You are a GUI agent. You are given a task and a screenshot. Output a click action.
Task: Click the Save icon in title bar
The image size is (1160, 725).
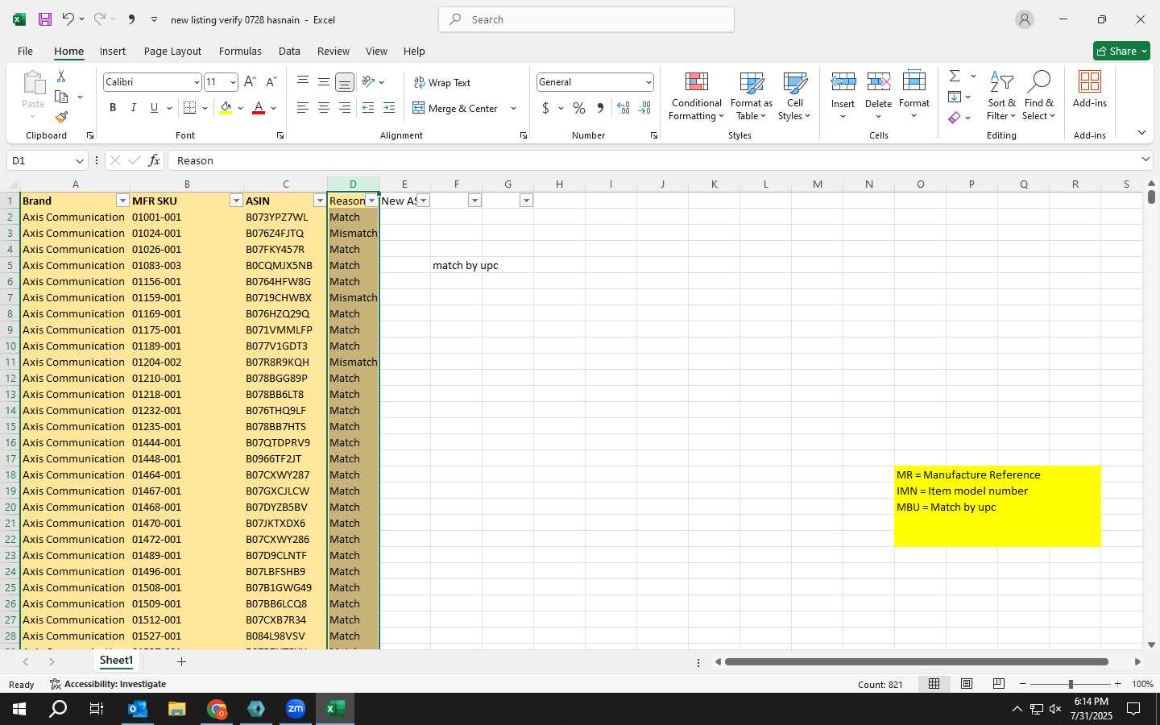coord(45,19)
